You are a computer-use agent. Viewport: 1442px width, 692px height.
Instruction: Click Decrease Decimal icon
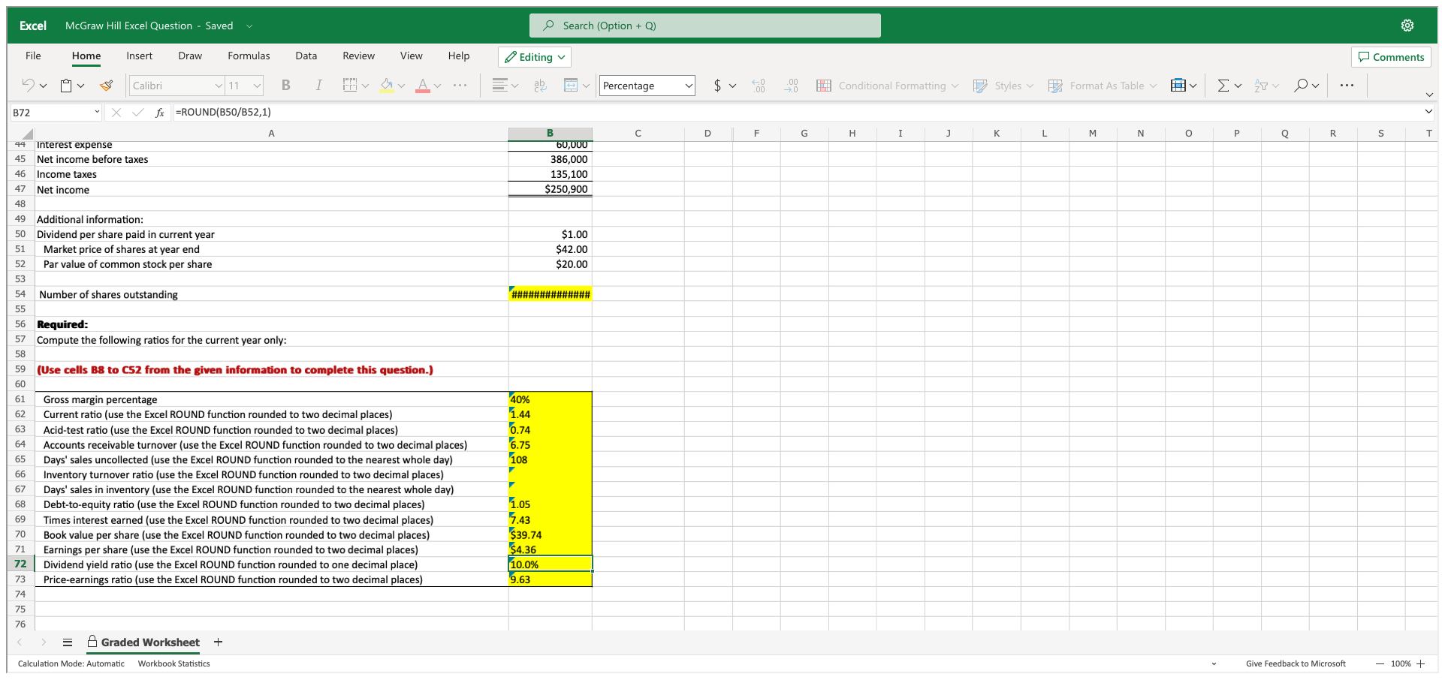tap(792, 86)
